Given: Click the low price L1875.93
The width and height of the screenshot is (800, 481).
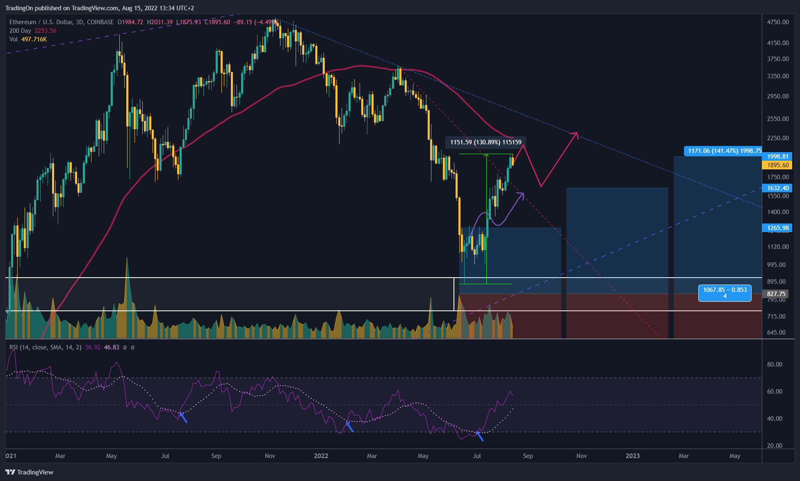Looking at the screenshot, I should (x=189, y=22).
